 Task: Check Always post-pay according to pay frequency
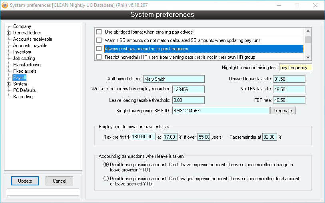click(x=99, y=49)
